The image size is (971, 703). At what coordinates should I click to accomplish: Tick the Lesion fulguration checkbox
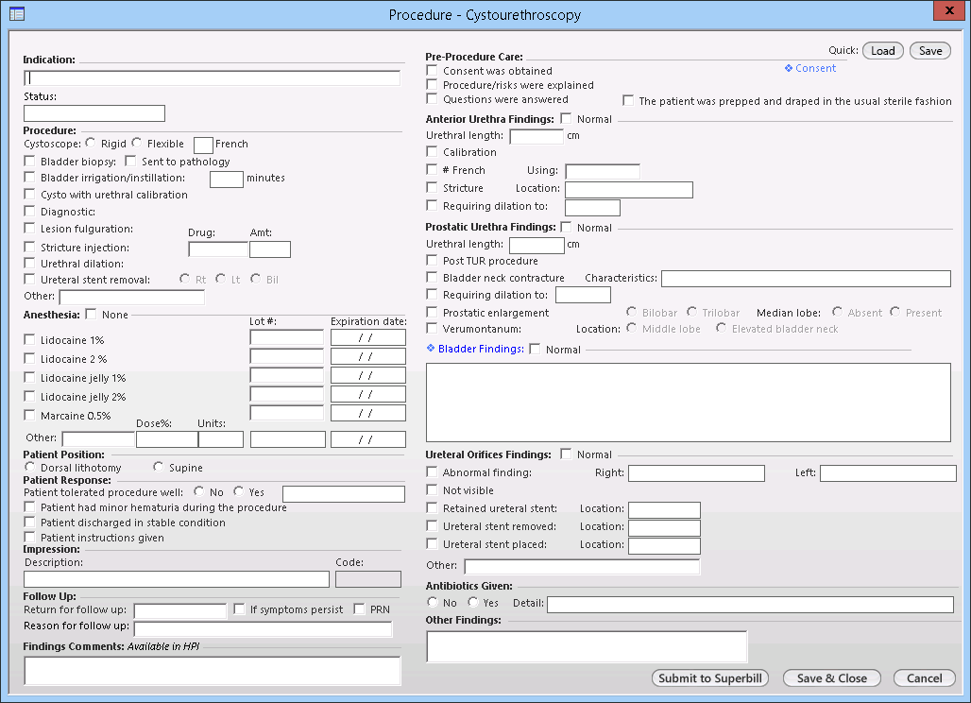coord(29,229)
